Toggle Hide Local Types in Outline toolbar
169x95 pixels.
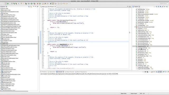167,7
